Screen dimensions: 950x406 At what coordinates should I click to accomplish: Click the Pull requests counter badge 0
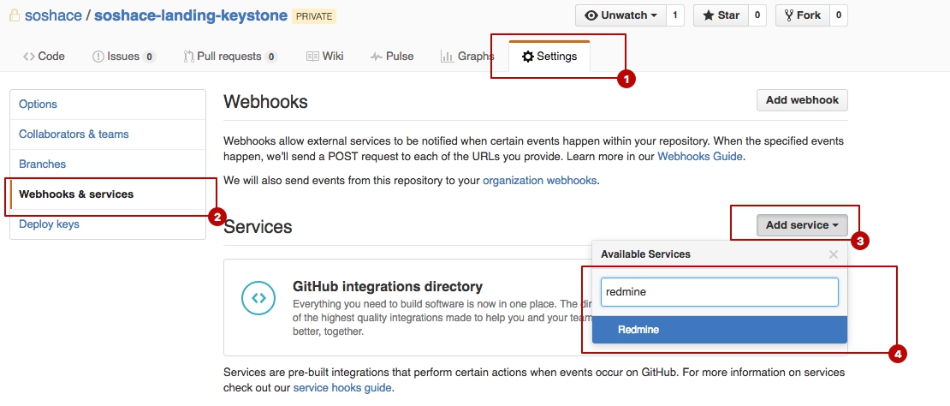click(270, 57)
